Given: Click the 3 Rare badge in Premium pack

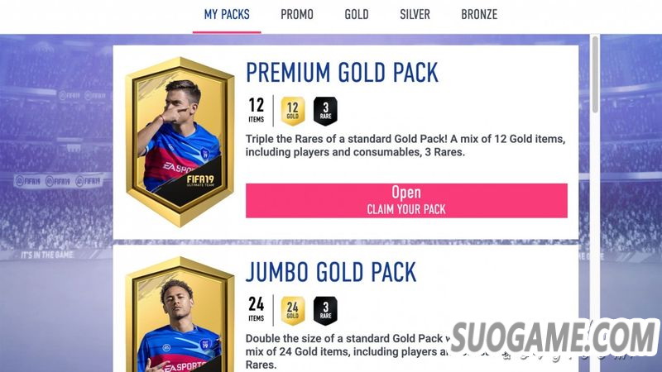Looking at the screenshot, I should point(325,112).
